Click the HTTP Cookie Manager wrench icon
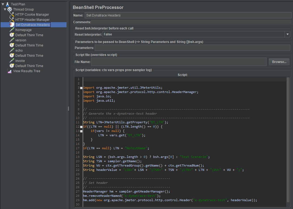The image size is (293, 209). pos(12,14)
